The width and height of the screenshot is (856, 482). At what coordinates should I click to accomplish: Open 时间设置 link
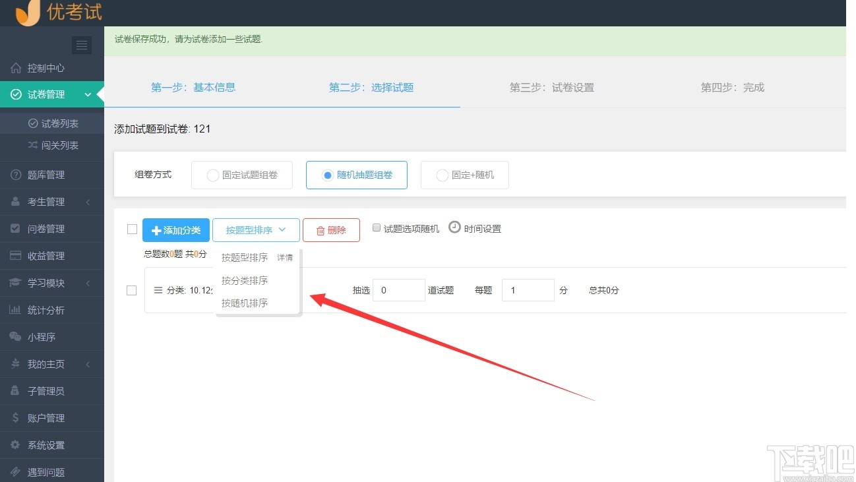483,229
